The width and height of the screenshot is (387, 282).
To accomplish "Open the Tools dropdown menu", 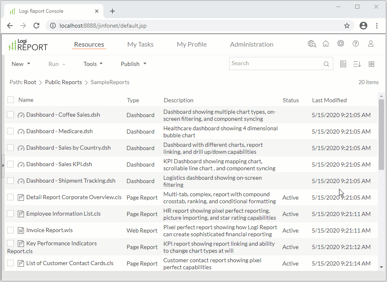I will coord(93,64).
